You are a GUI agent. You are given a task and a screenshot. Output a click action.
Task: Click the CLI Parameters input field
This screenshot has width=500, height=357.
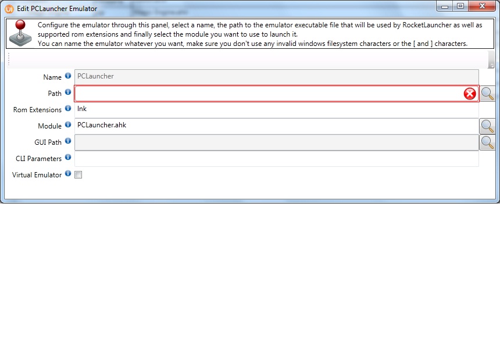pos(277,159)
